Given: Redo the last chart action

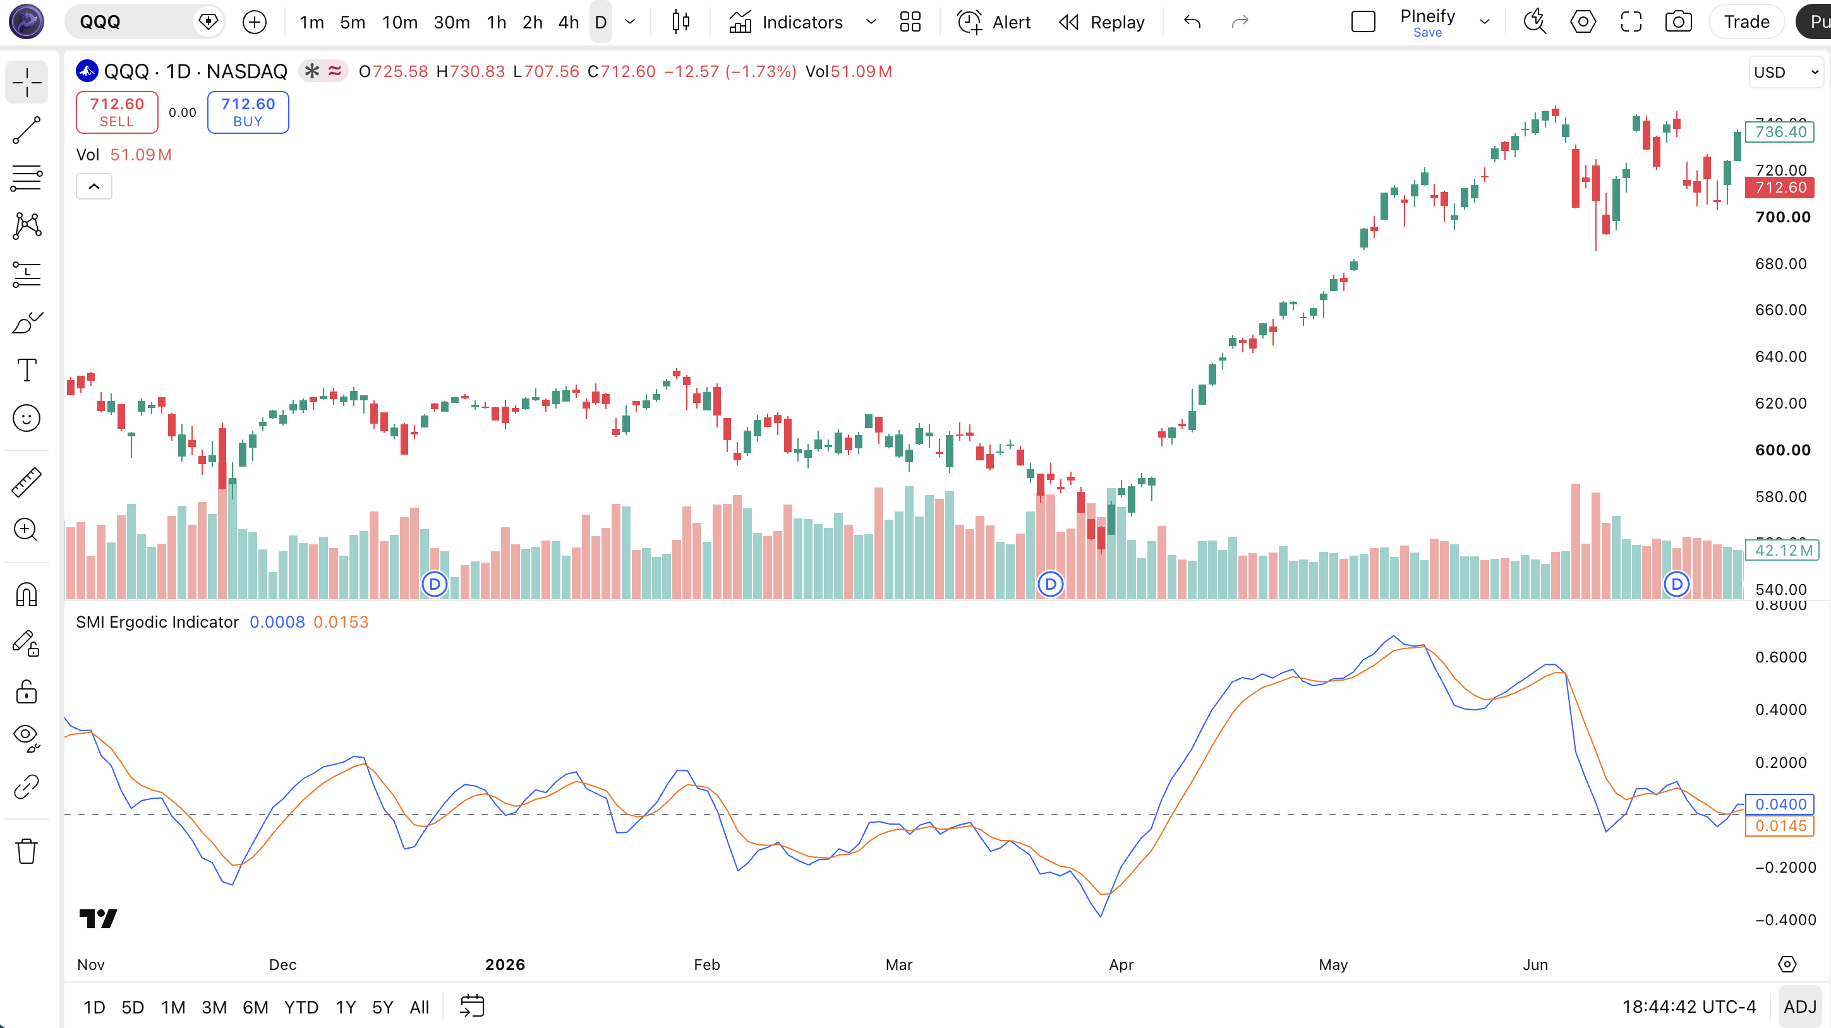Looking at the screenshot, I should 1240,22.
